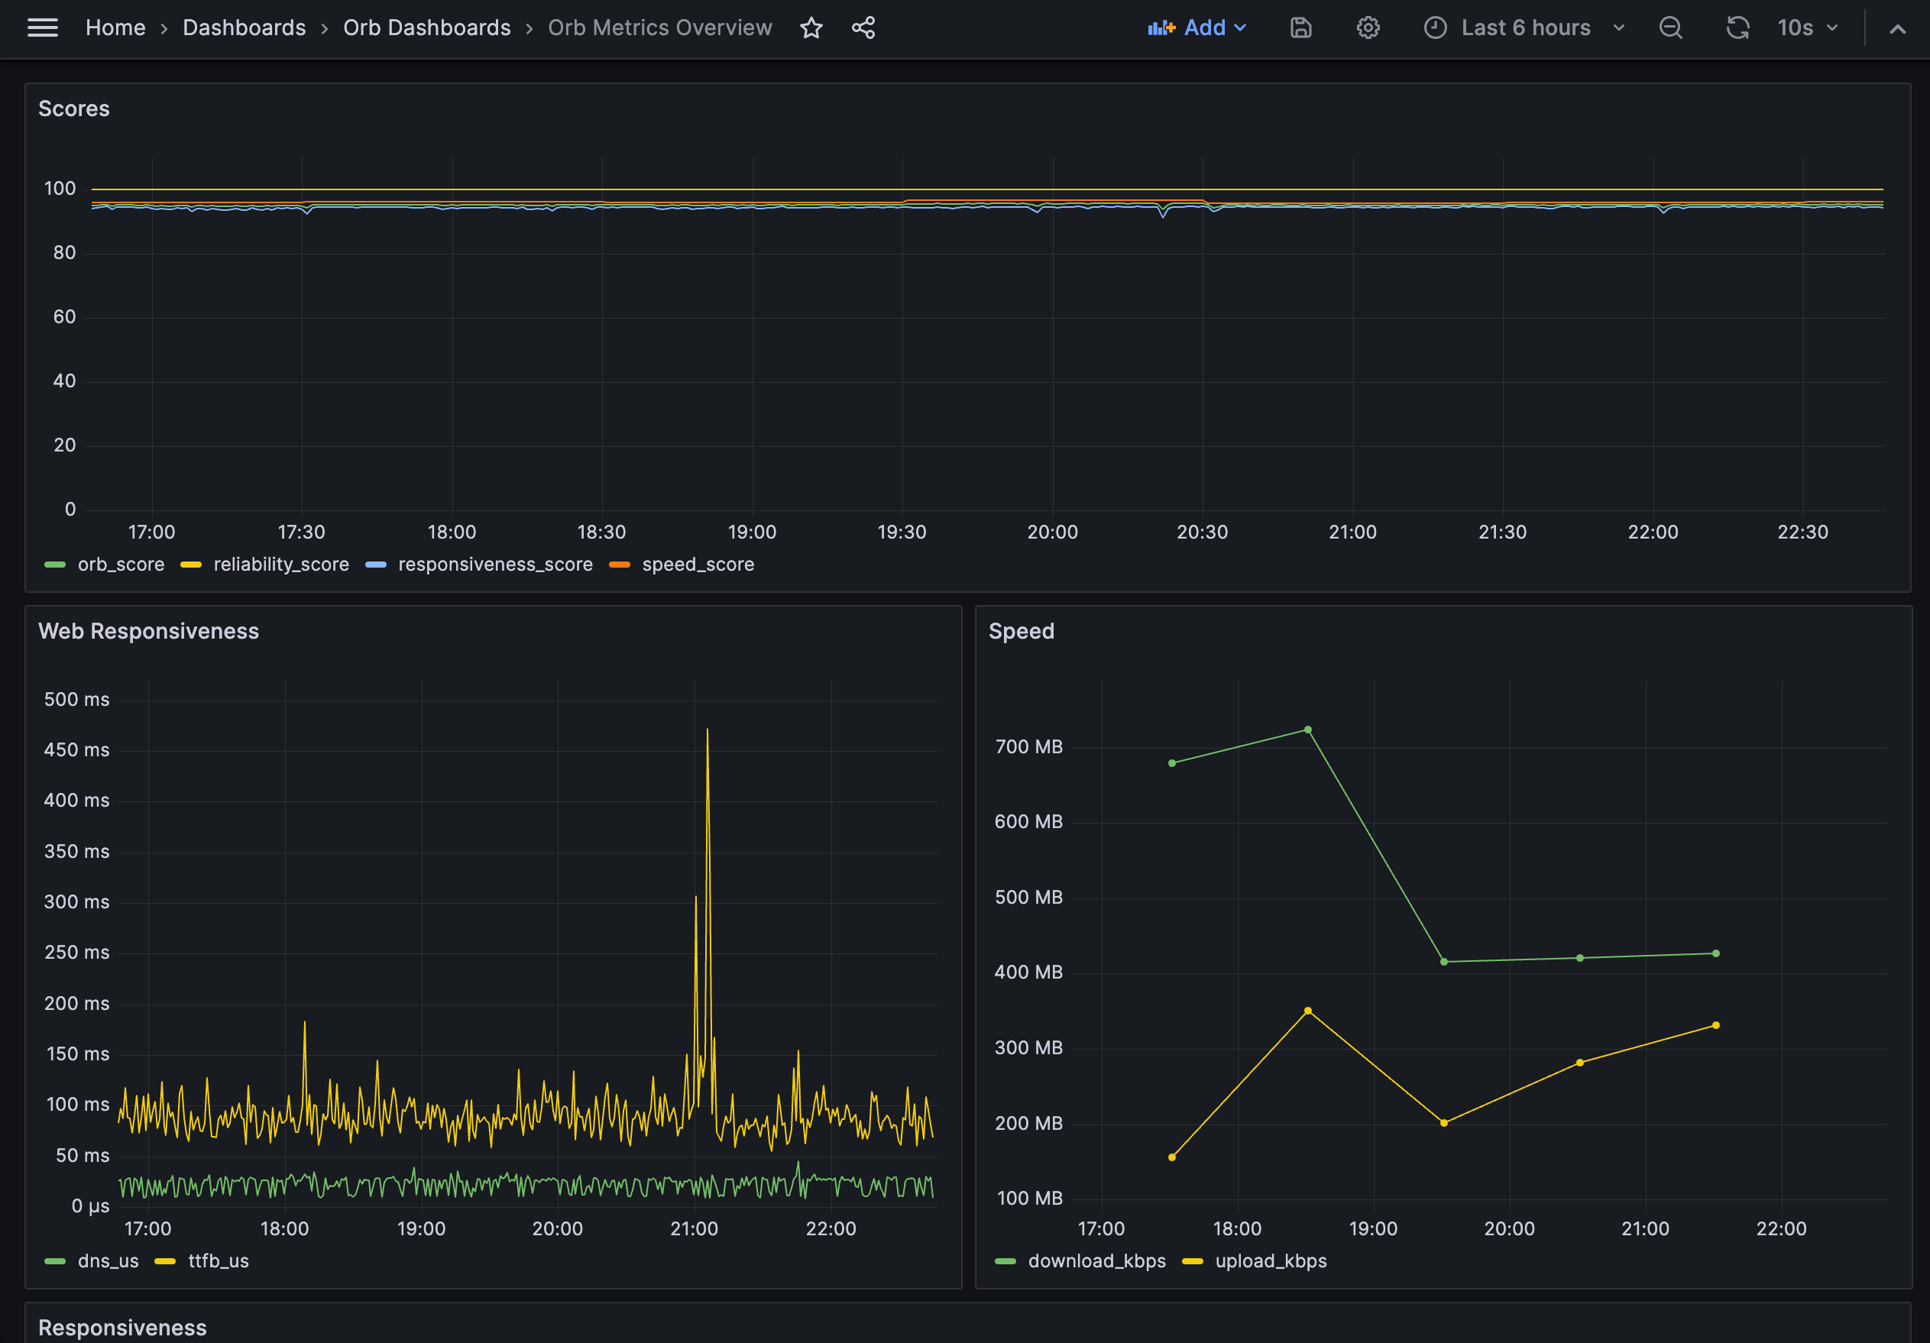This screenshot has width=1930, height=1343.
Task: Select the speed_score legend color marker
Action: 620,565
